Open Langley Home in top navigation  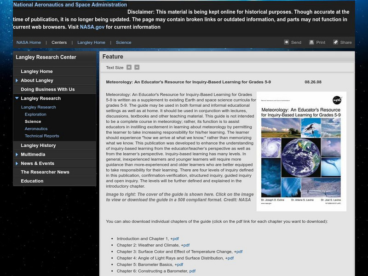(91, 42)
